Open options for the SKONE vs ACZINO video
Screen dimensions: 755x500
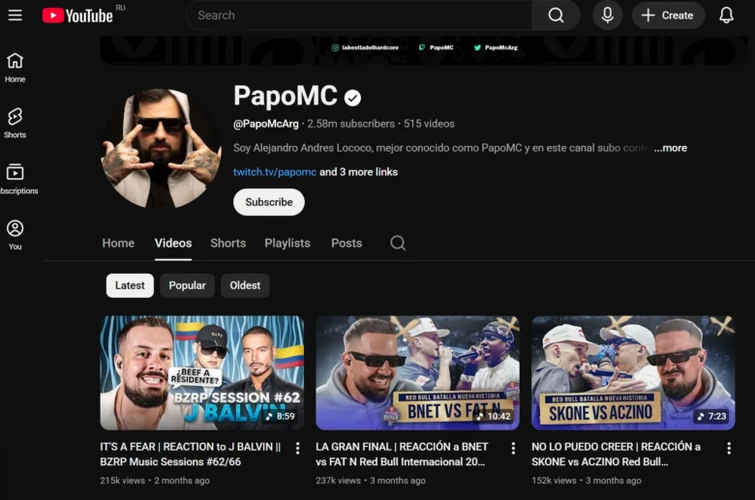[729, 448]
